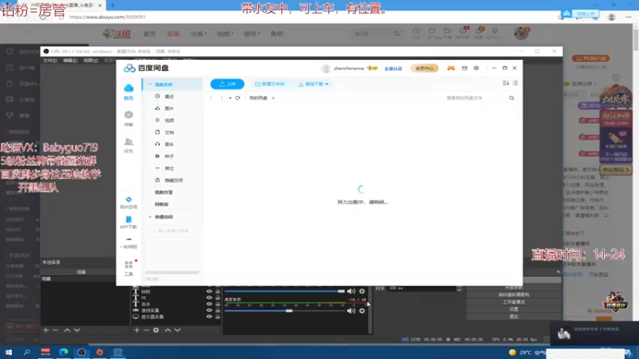Toggle visibility of 游戏采集 source in OBS

209,310
